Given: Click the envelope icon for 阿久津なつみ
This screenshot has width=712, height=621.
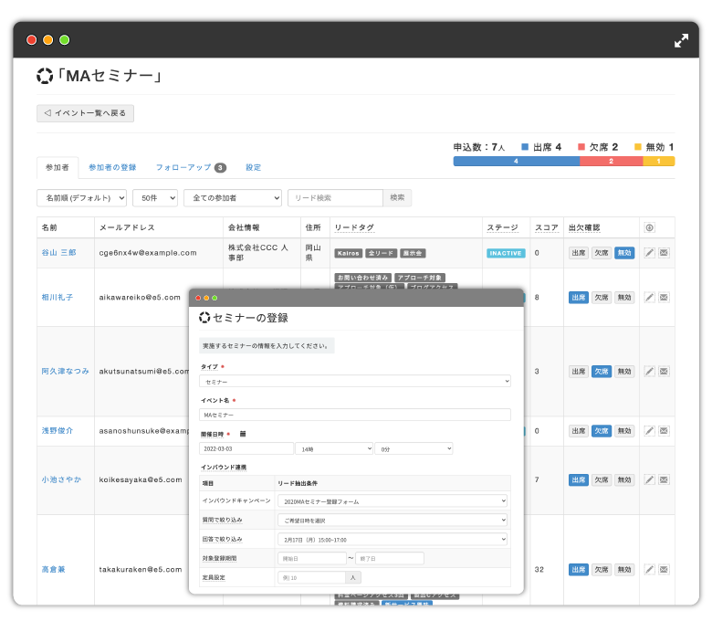Looking at the screenshot, I should (x=664, y=372).
